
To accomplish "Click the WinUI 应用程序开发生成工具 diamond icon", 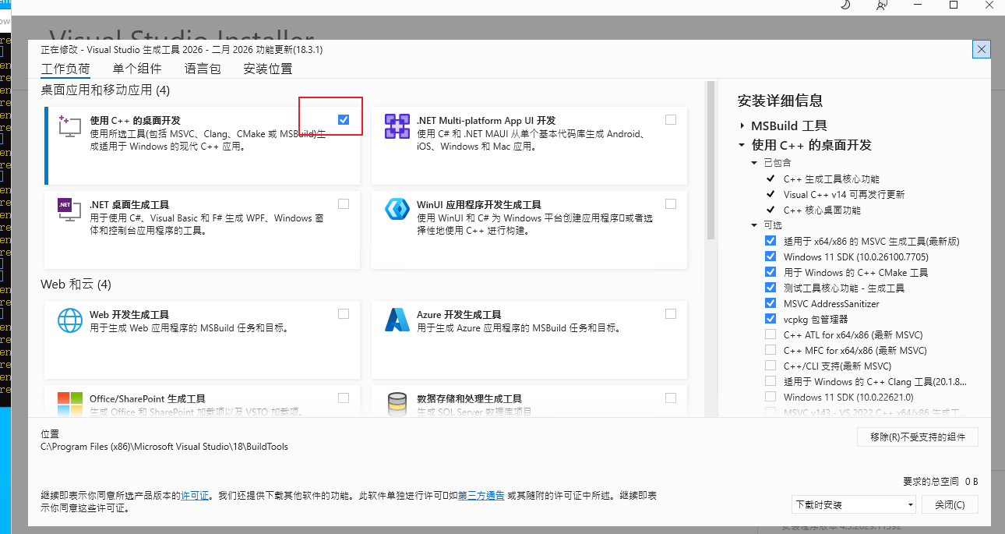I will pyautogui.click(x=397, y=209).
